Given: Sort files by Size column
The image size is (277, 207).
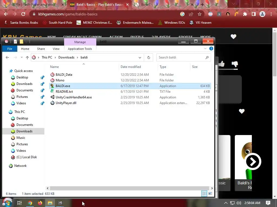Looking at the screenshot, I should pos(195,67).
